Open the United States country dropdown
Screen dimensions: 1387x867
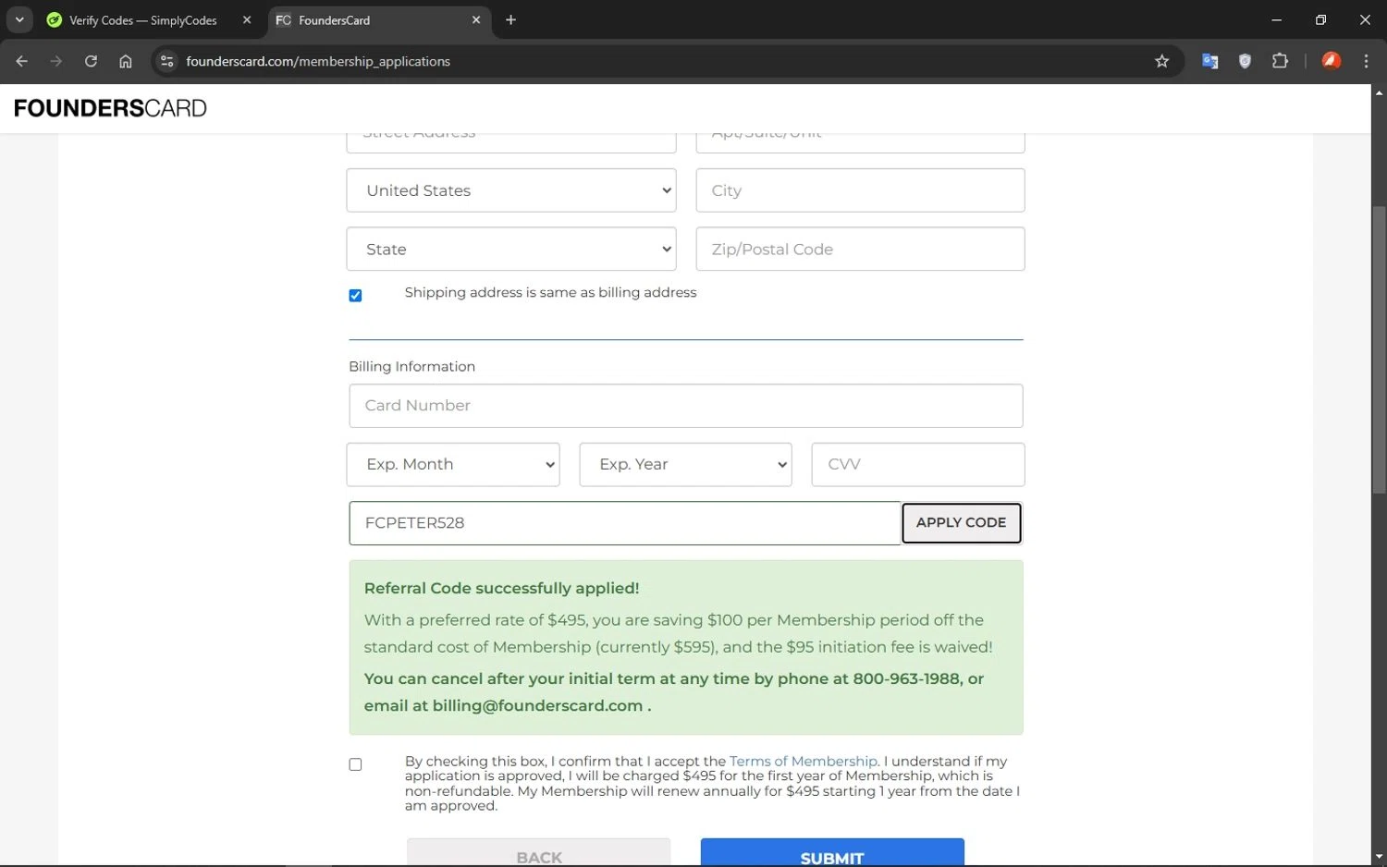[511, 190]
